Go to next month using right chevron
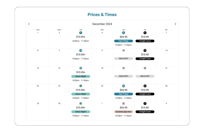Image resolution: width=204 pixels, height=136 pixels. [x=175, y=24]
